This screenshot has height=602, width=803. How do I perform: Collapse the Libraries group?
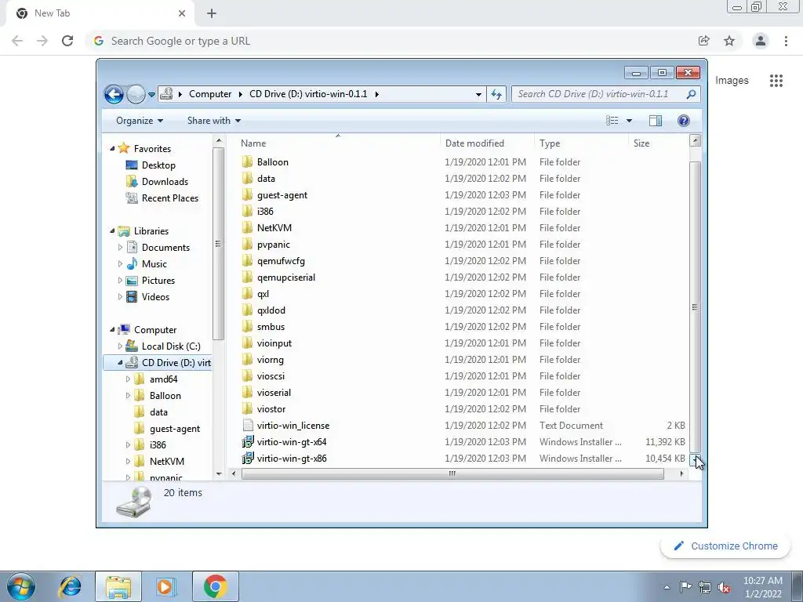pos(112,231)
